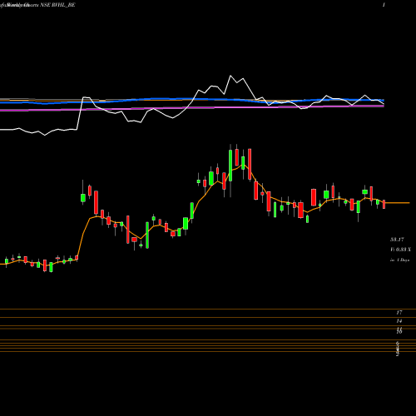Click the 33.17 price value

[397, 240]
